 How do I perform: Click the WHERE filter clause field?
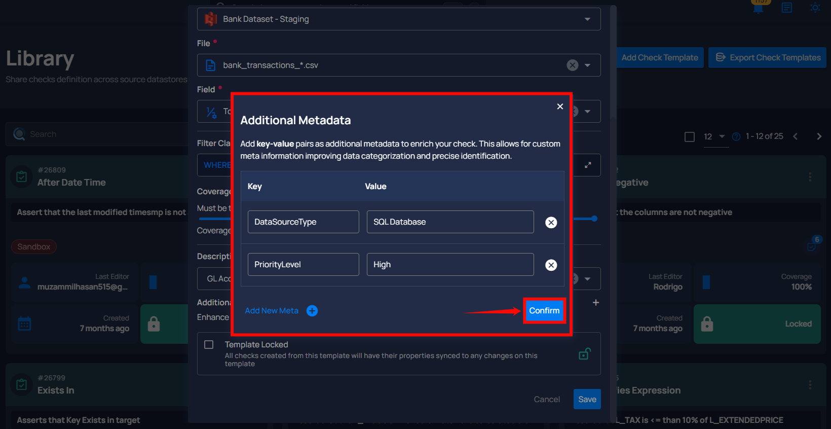point(399,165)
